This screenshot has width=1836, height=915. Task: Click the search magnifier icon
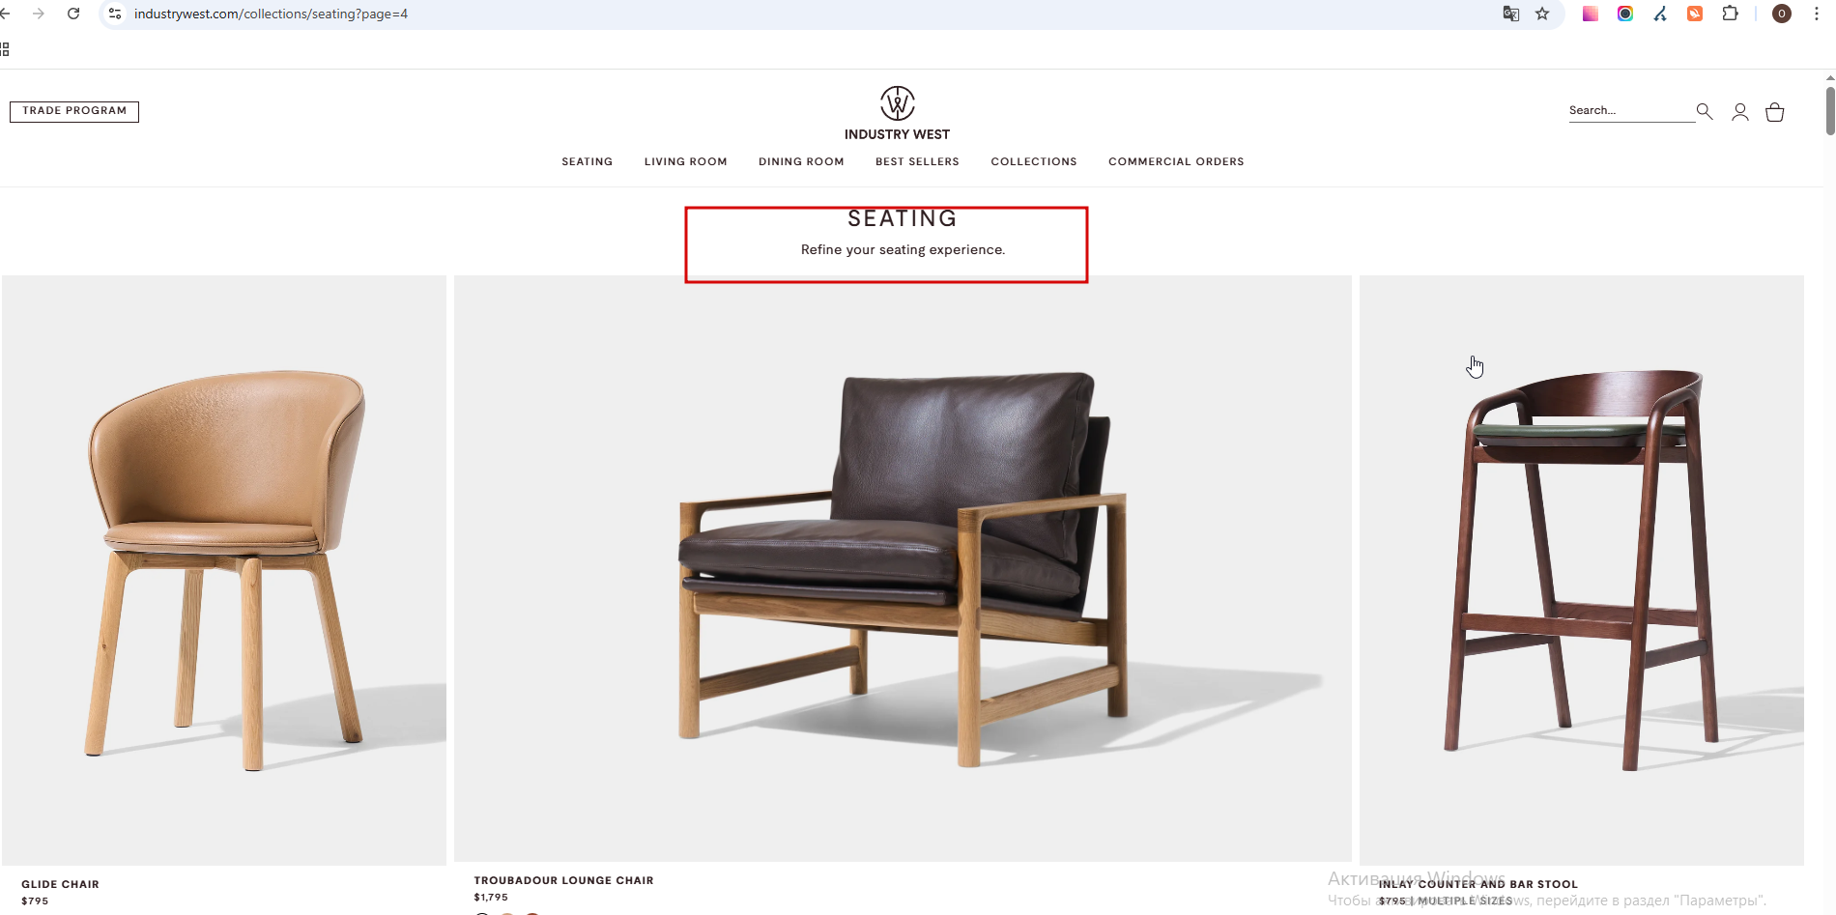[x=1705, y=111]
